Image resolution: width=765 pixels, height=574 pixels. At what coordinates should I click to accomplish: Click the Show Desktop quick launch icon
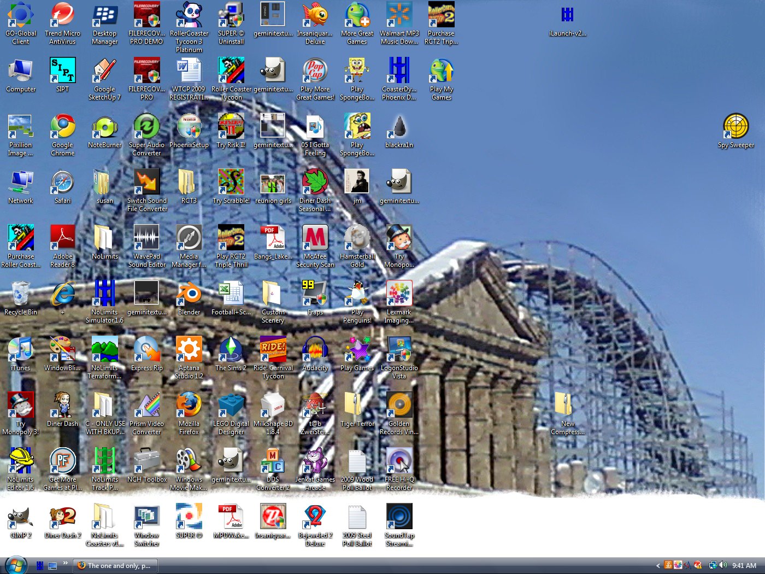[x=53, y=566]
